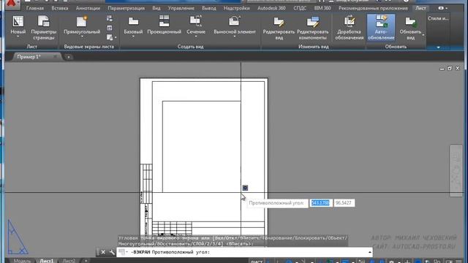The height and width of the screenshot is (263, 468).
Task: Click the Обновить вид icon
Action: point(410,21)
